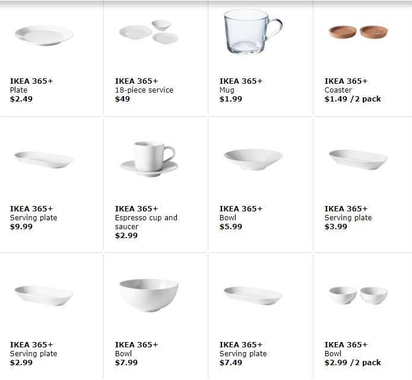
Task: Open the $7.99 Bowl title link
Action: tap(123, 353)
